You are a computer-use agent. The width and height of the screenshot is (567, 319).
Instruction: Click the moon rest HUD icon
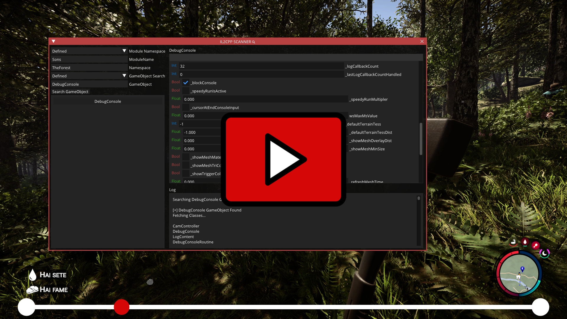coord(544,253)
